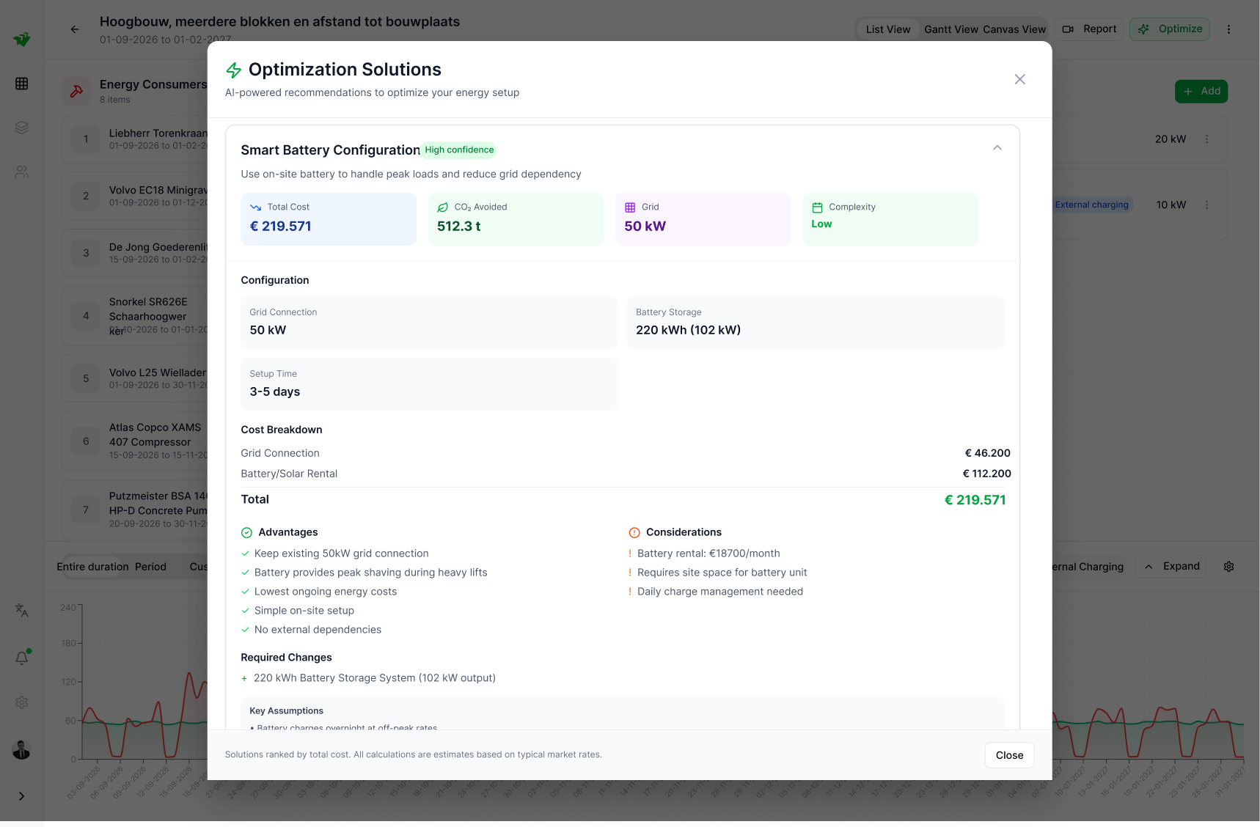This screenshot has height=827, width=1260.
Task: Click the translate language icon
Action: pyautogui.click(x=22, y=610)
